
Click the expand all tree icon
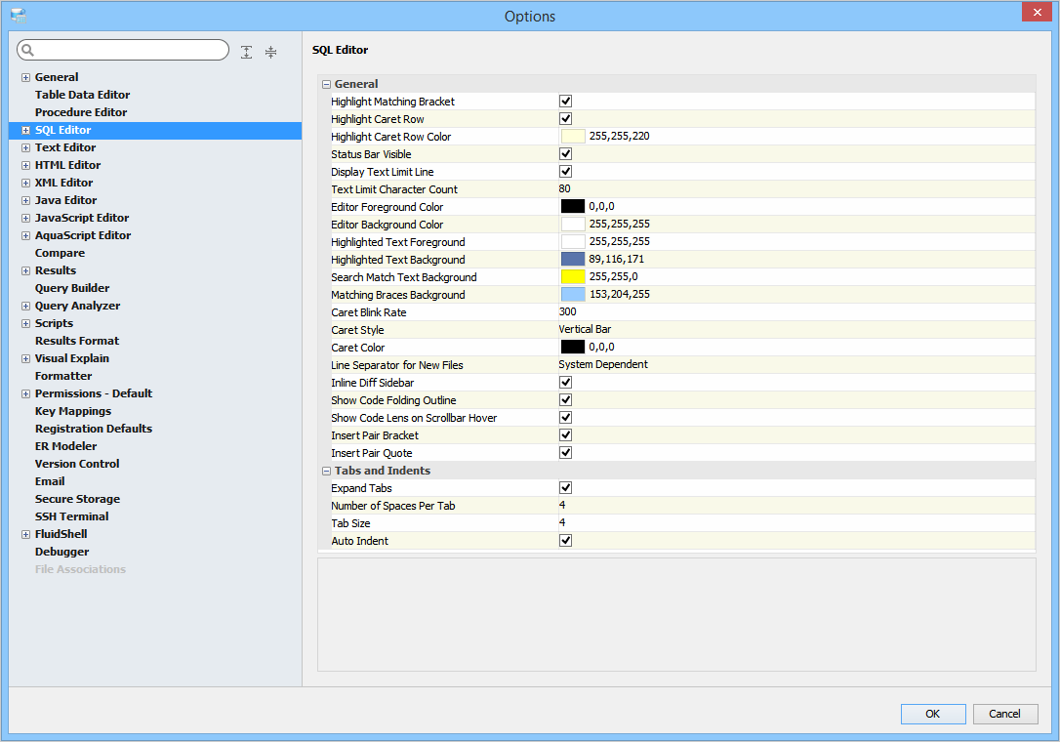[247, 52]
